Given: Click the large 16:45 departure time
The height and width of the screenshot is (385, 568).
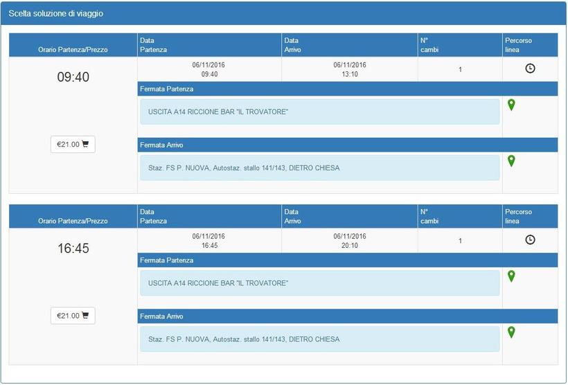Looking at the screenshot, I should click(73, 248).
